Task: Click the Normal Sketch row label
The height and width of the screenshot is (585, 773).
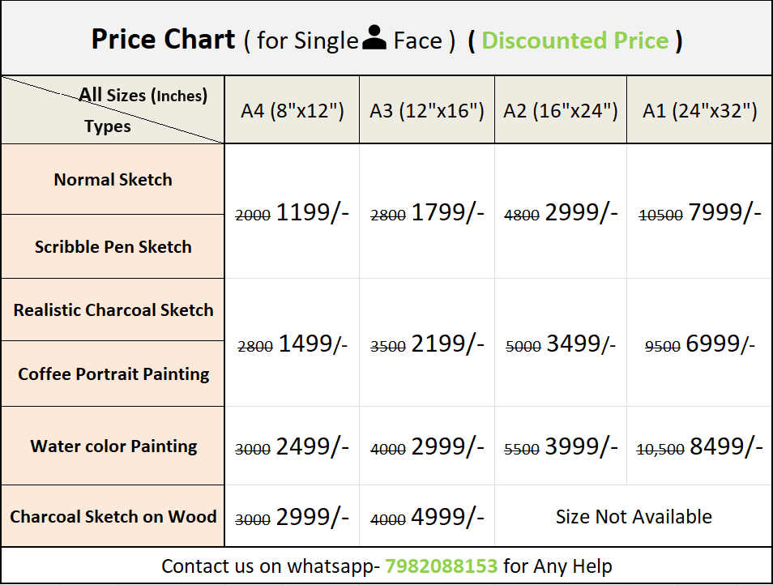Action: click(113, 180)
